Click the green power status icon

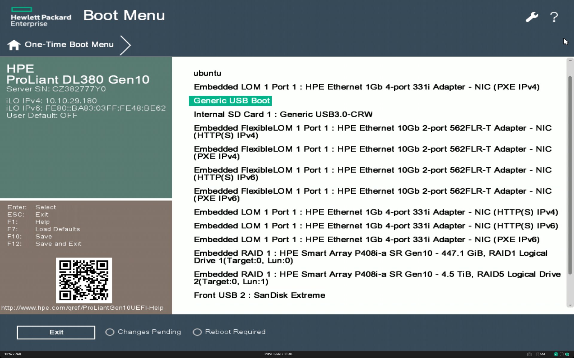click(567, 354)
